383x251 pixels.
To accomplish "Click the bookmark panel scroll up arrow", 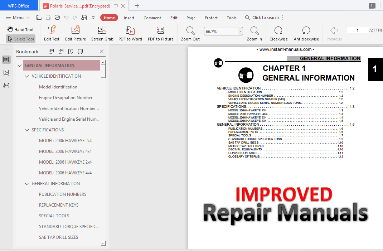I will pyautogui.click(x=103, y=63).
